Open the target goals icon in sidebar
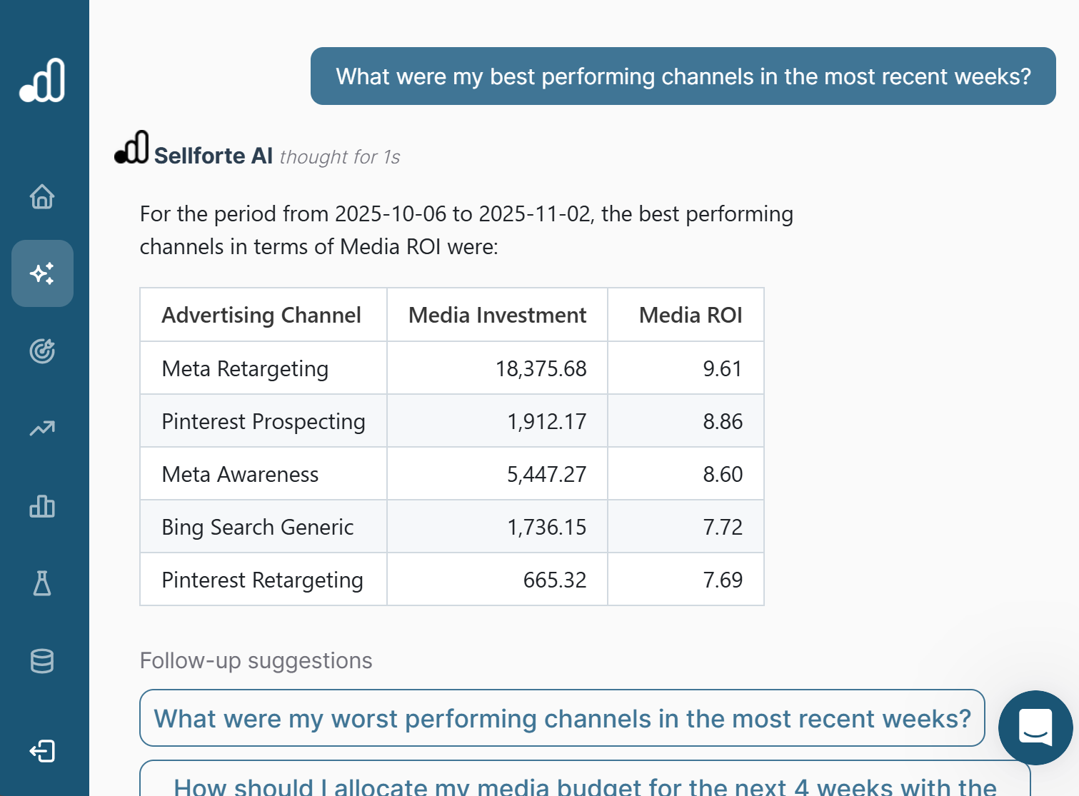Viewport: 1079px width, 796px height. tap(42, 351)
